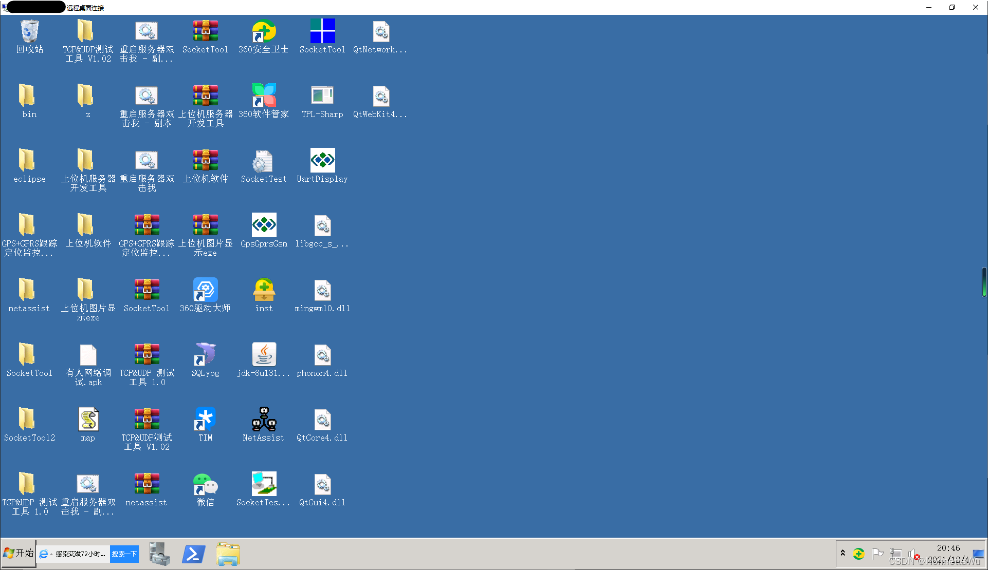The image size is (988, 570).
Task: Click the taskbar clock showing 20:46
Action: (948, 548)
